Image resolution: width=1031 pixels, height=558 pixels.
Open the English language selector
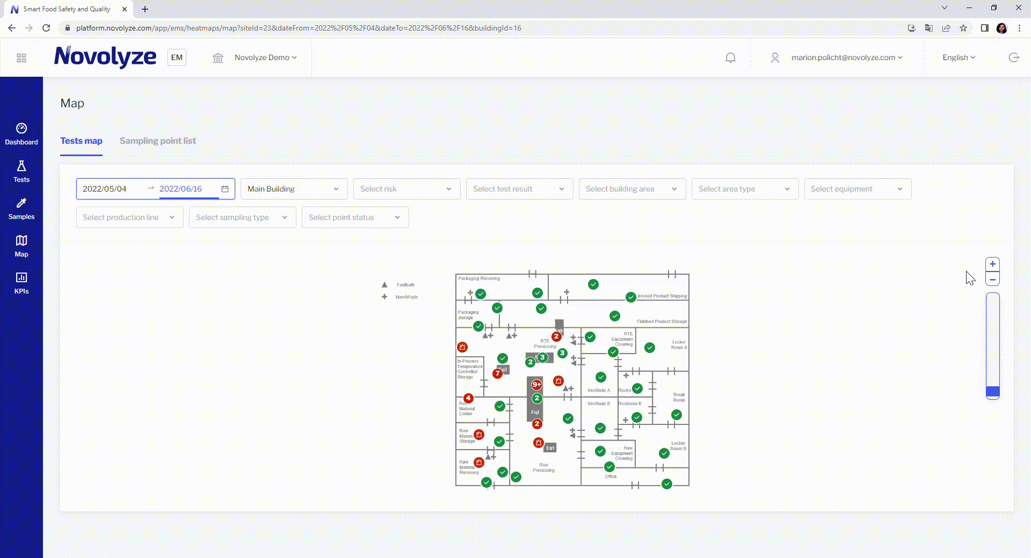(x=959, y=57)
